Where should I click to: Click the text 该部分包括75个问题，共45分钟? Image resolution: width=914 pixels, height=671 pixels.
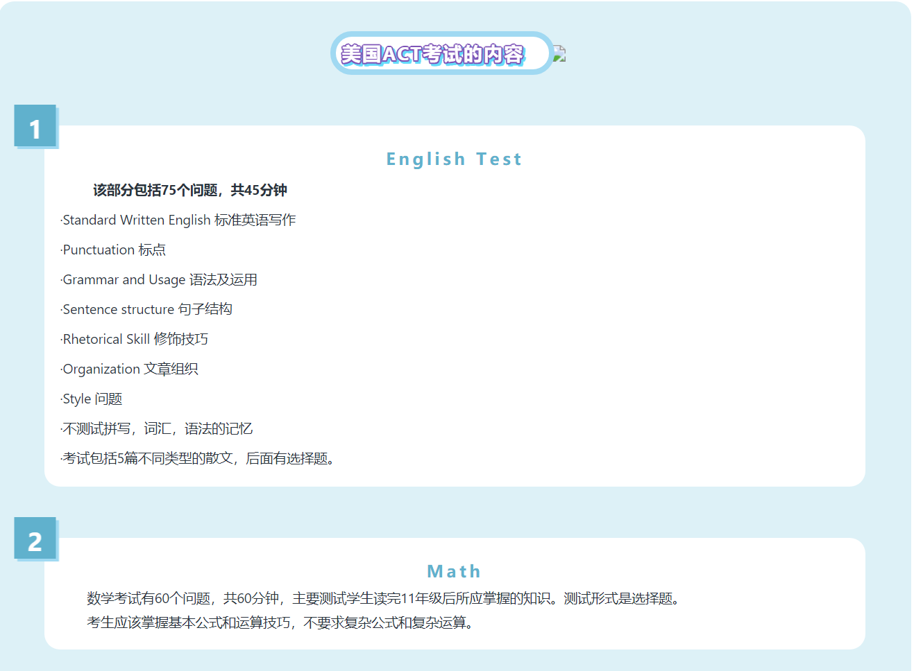click(190, 190)
